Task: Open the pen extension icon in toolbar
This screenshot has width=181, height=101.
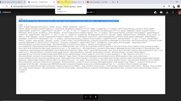Action: click(x=173, y=6)
